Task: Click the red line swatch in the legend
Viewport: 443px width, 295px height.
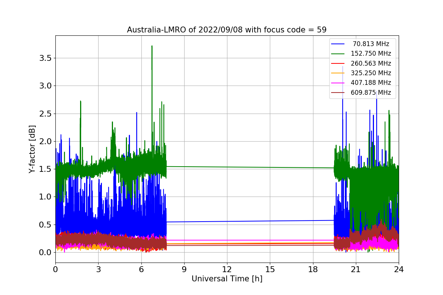Action: click(338, 63)
